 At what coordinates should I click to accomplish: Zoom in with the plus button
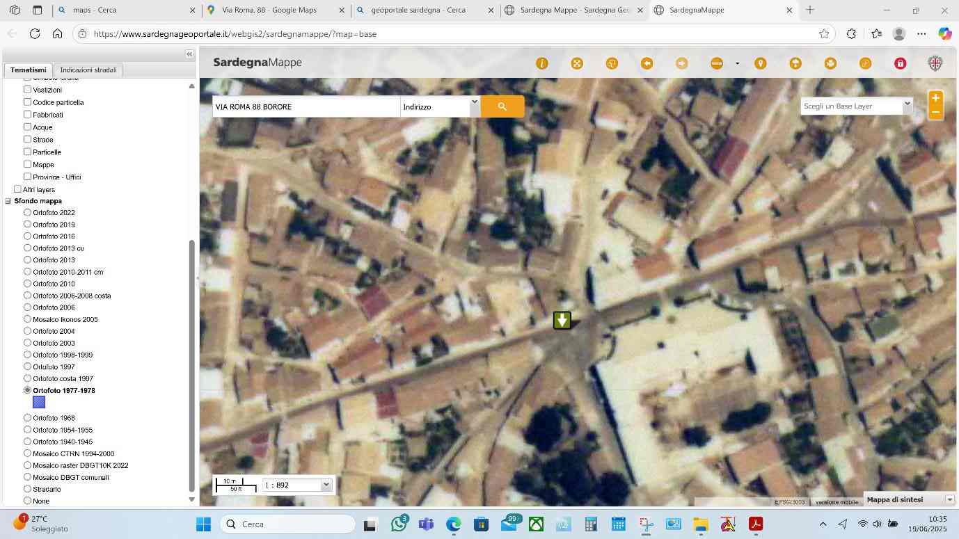click(935, 98)
